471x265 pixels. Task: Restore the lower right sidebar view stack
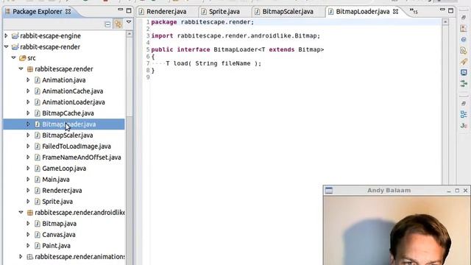tap(464, 103)
